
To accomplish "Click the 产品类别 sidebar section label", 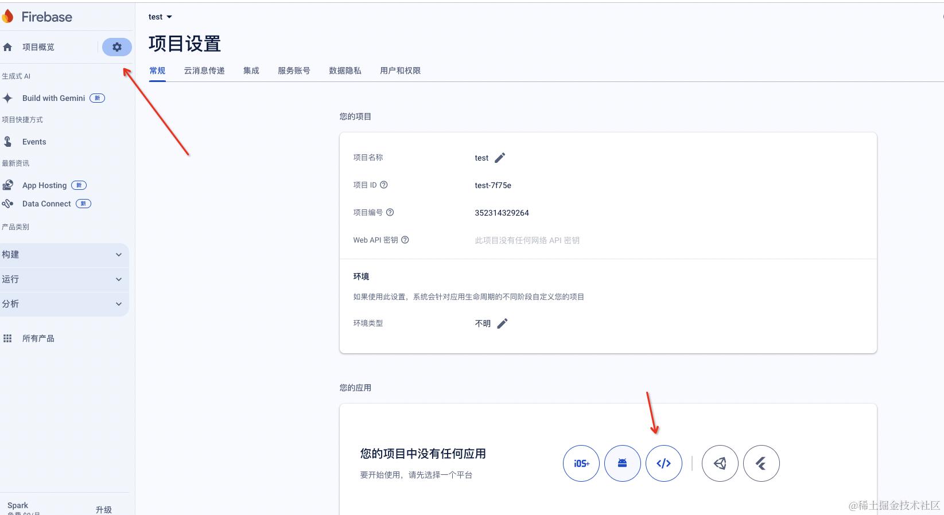I will pyautogui.click(x=15, y=227).
